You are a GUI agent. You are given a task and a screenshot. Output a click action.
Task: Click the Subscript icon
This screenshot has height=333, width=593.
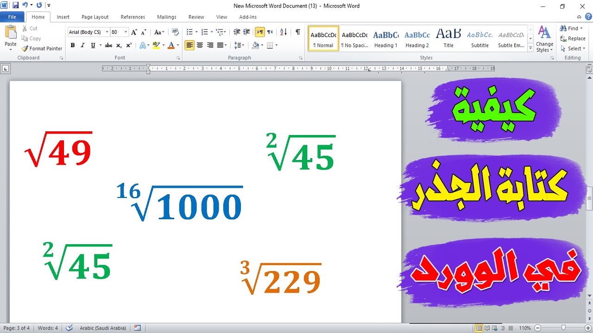tap(120, 45)
